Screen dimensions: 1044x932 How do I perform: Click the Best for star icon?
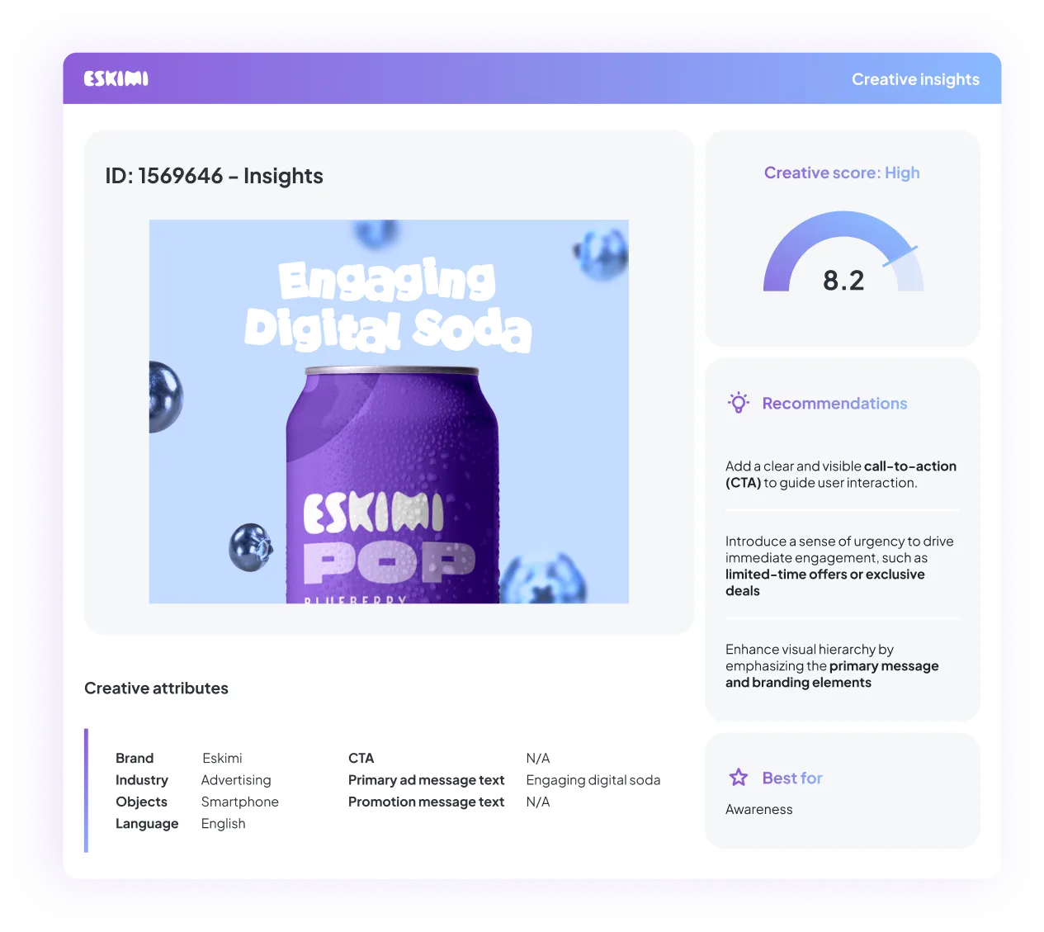[739, 778]
